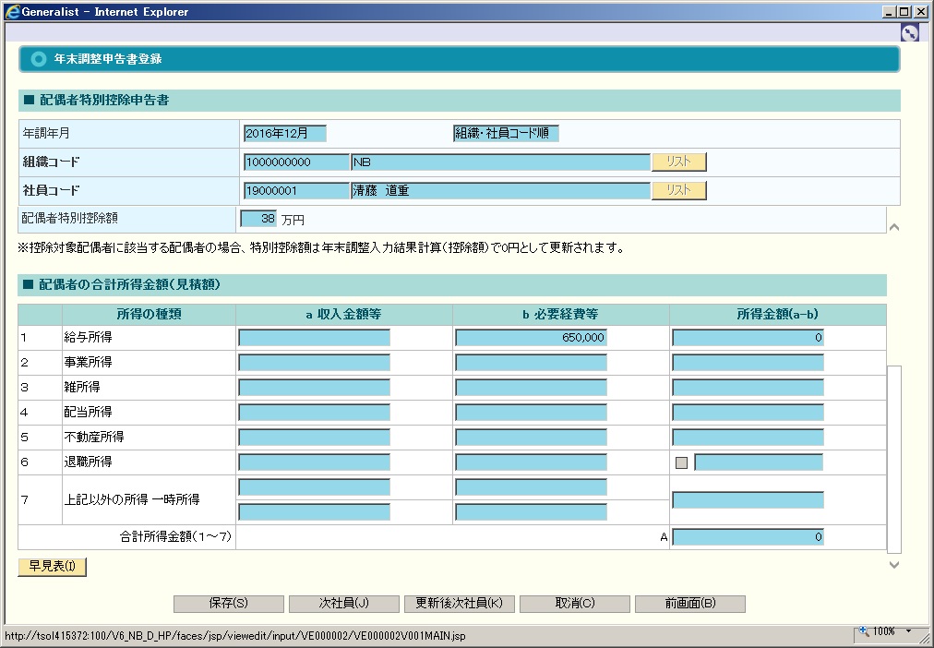Open the 組織コード リスト button
This screenshot has width=934, height=648.
click(678, 162)
